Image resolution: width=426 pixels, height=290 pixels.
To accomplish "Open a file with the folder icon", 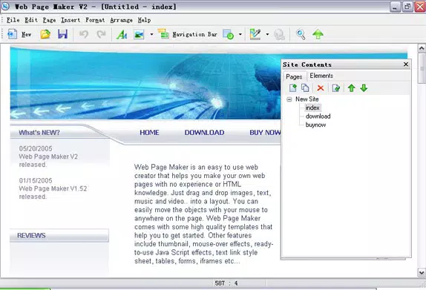I will click(45, 34).
